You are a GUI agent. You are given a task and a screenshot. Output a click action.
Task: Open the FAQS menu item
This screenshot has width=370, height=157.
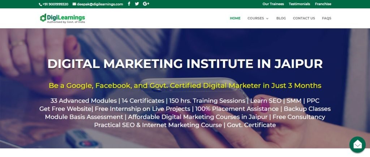[327, 18]
